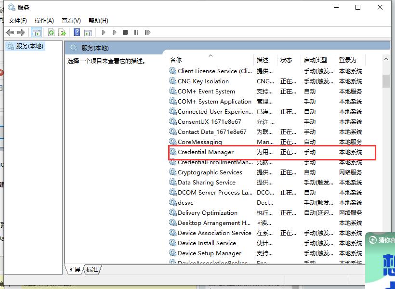
Task: Click 网络服务 logon of Cryptographic Services
Action: click(x=351, y=172)
